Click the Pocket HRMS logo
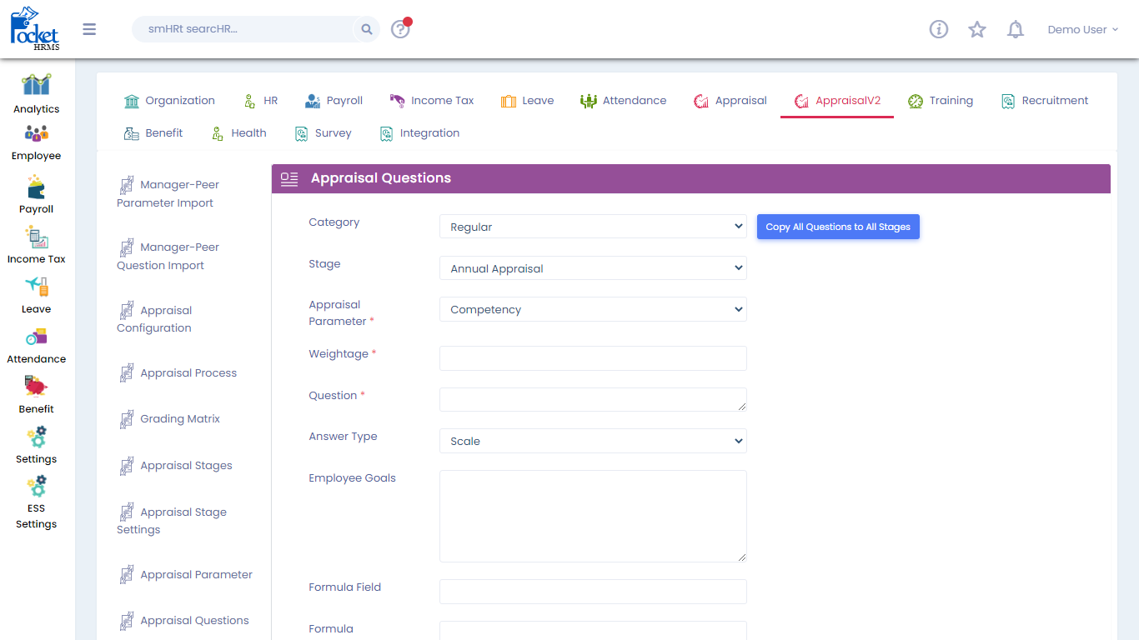 34,28
